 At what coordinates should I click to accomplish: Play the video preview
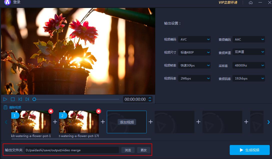click(x=5, y=99)
